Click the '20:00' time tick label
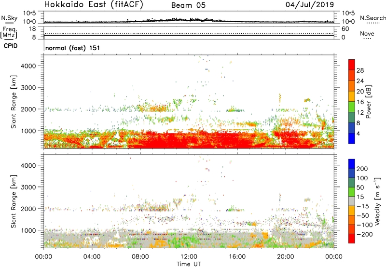This screenshot has height=267, width=386. click(x=285, y=257)
